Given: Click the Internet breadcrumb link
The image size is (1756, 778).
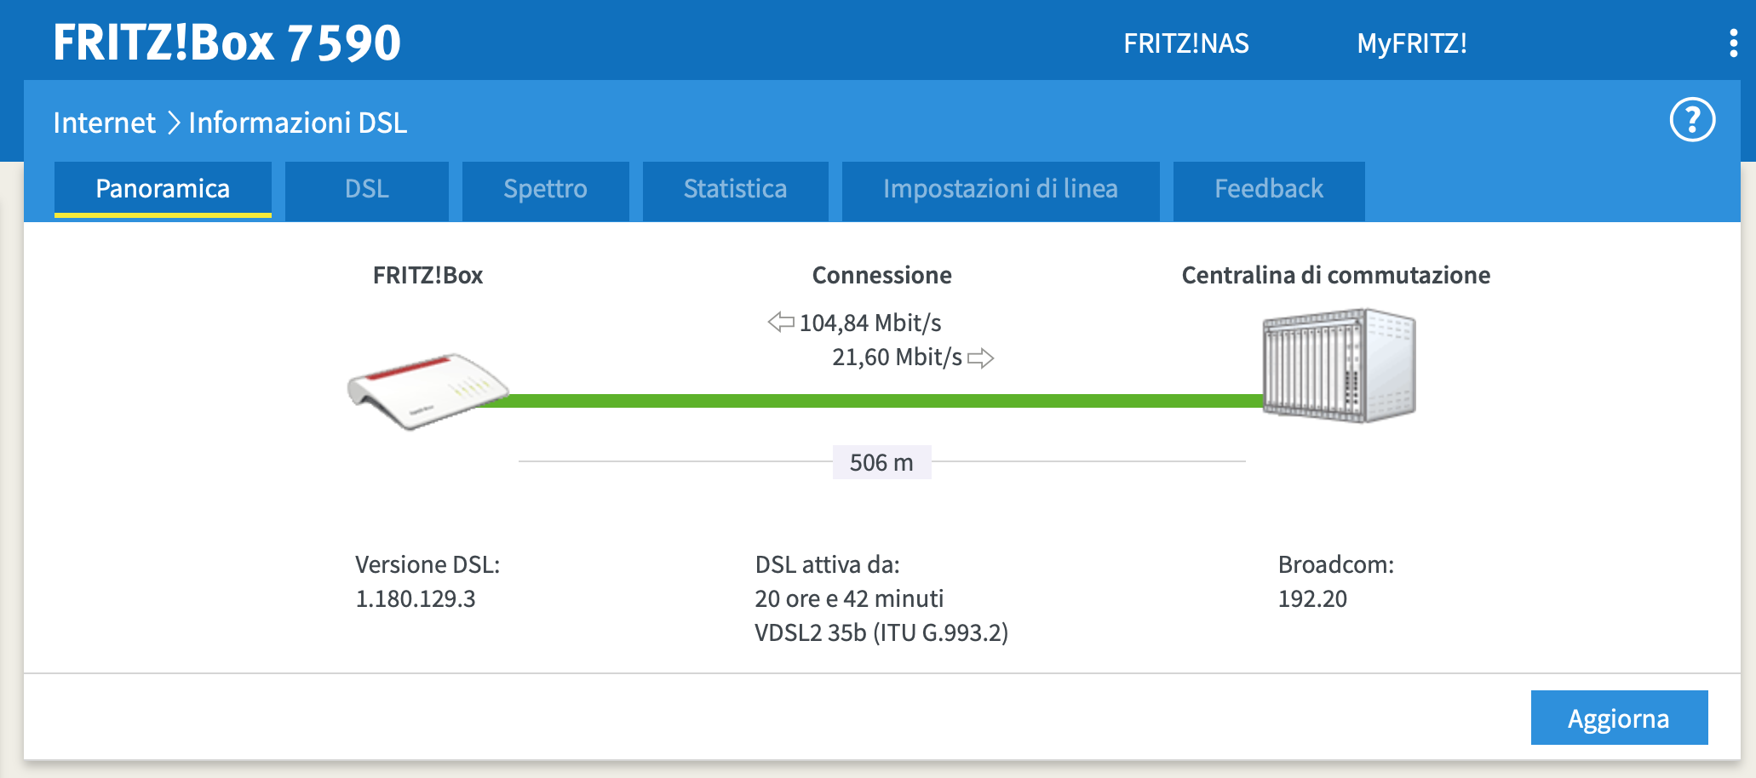Looking at the screenshot, I should (104, 123).
